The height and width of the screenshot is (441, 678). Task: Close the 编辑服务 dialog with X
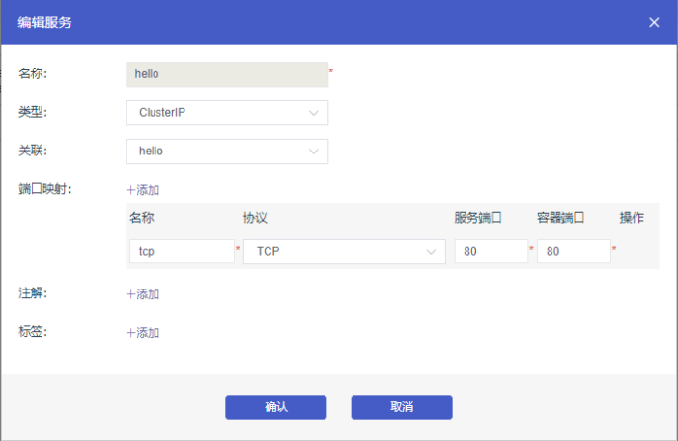(654, 22)
